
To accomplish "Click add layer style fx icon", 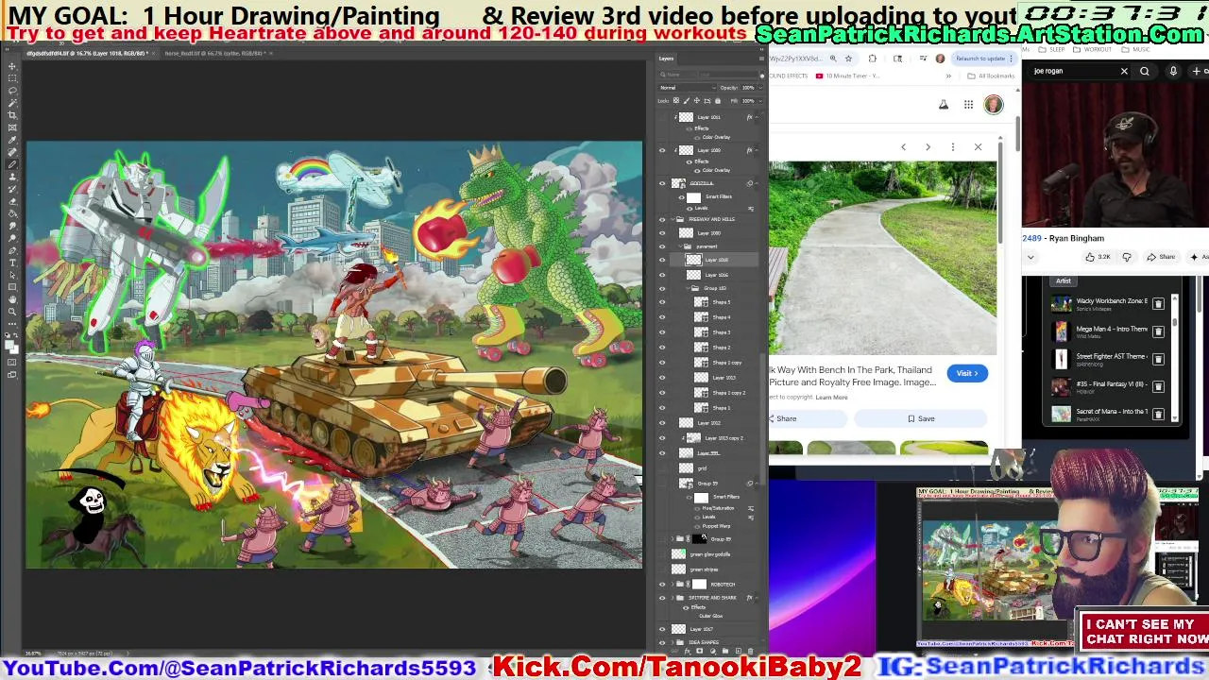I will click(687, 651).
